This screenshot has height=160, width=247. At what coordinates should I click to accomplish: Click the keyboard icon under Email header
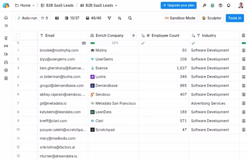point(84,43)
